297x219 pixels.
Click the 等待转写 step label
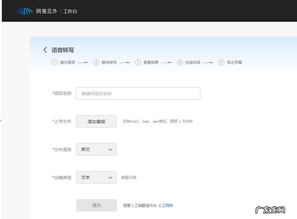pyautogui.click(x=109, y=62)
